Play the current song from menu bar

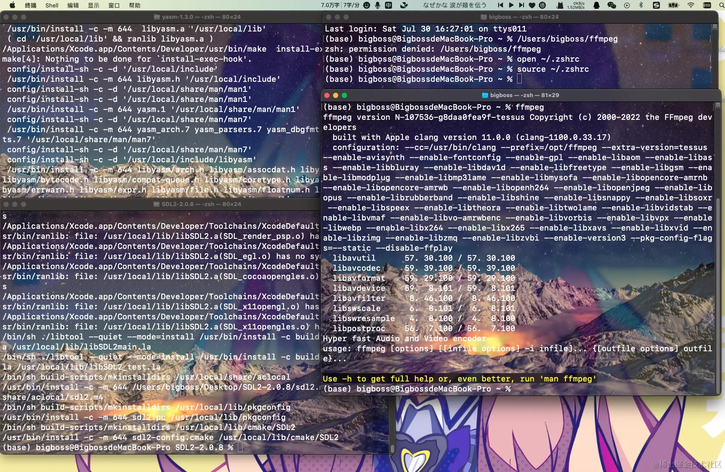click(511, 5)
